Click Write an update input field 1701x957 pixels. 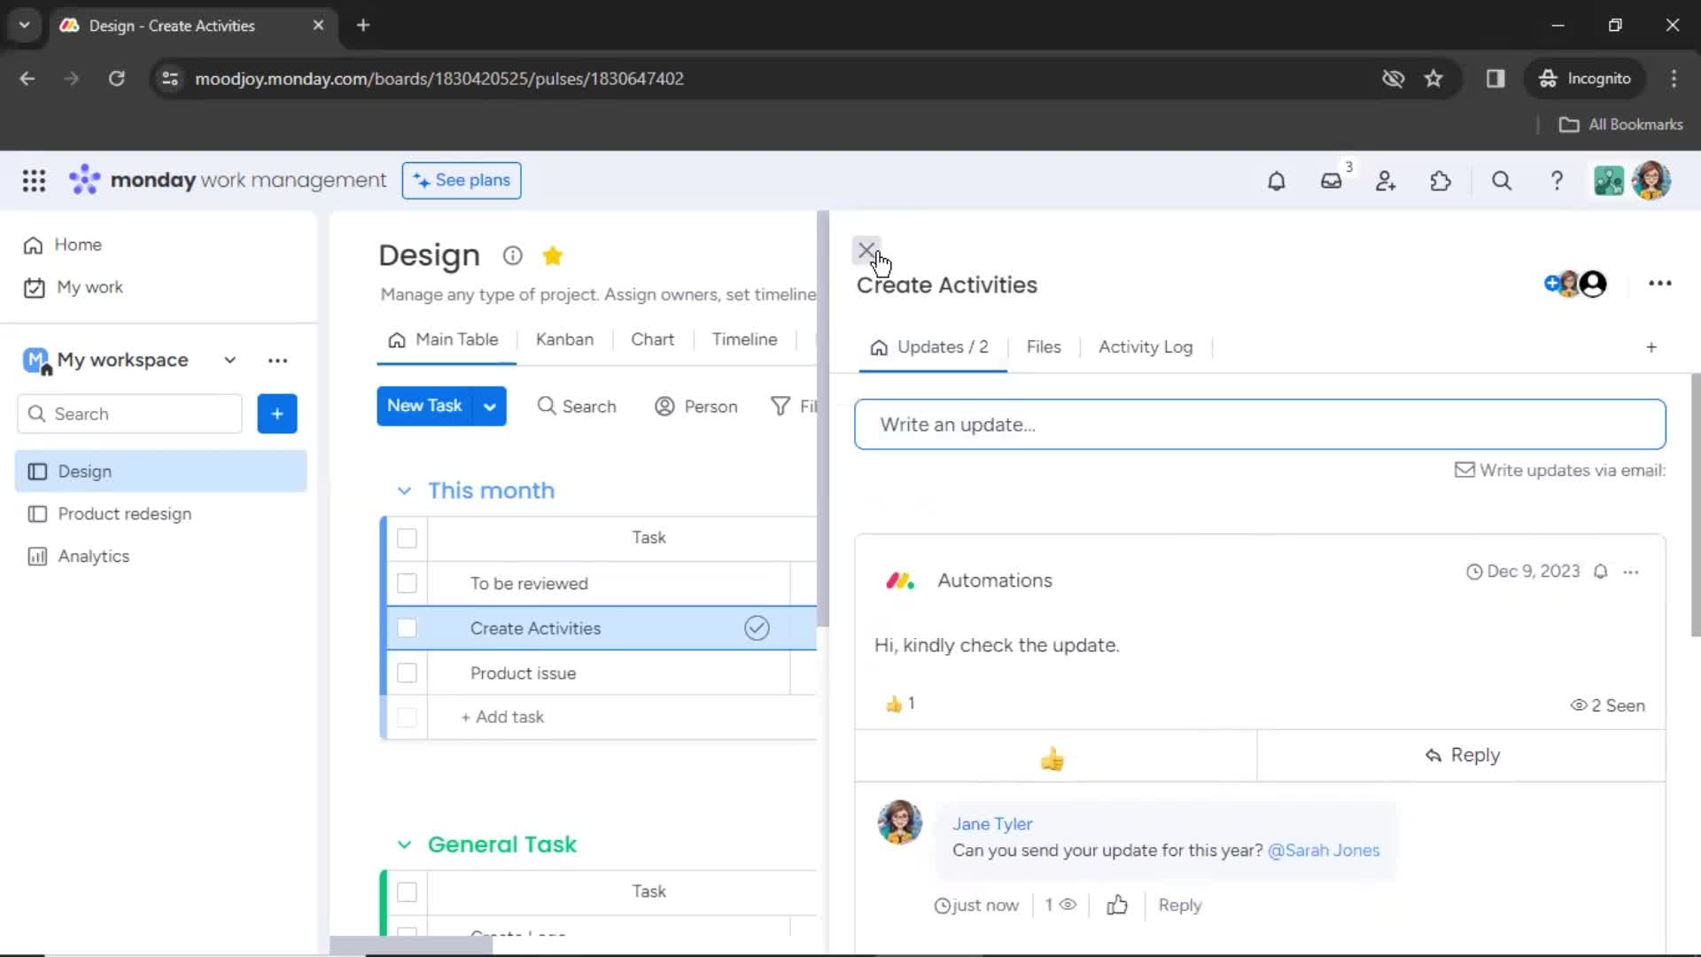(1260, 424)
